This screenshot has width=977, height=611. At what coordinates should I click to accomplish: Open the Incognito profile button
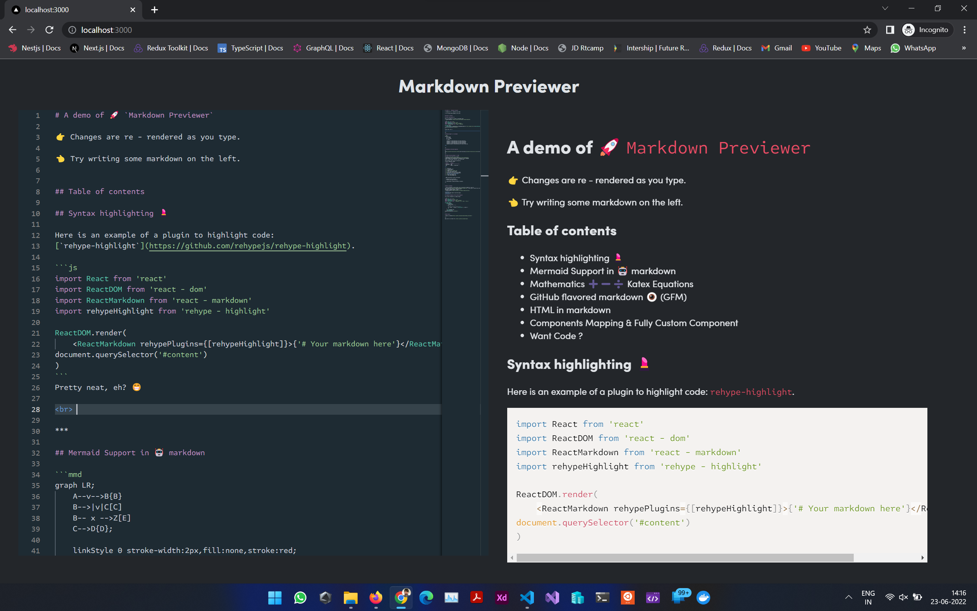pos(927,30)
